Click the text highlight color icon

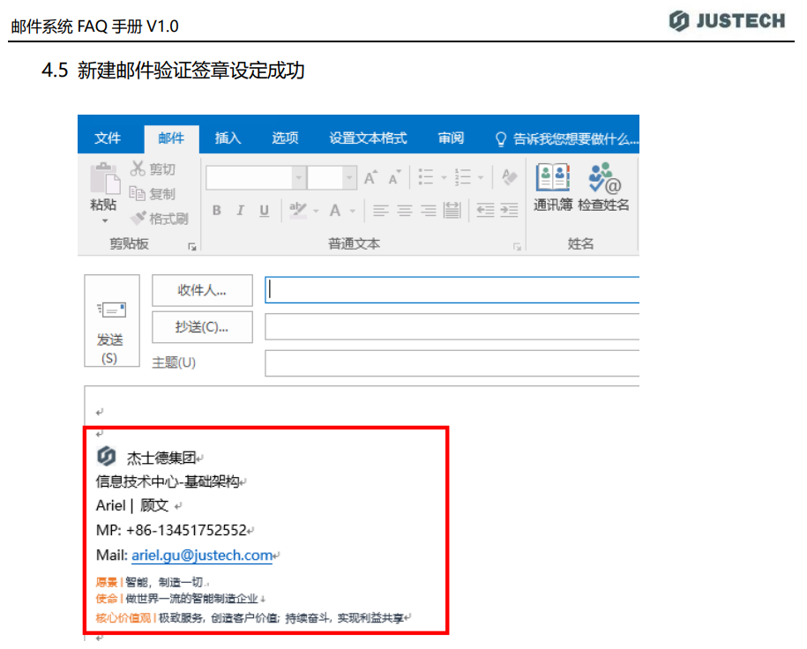298,210
